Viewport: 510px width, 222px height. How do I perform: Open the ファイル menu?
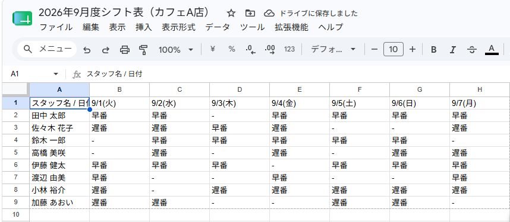point(56,27)
